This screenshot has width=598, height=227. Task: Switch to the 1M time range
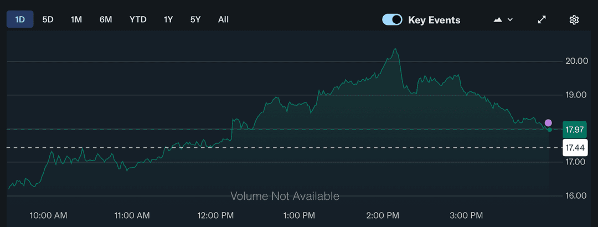coord(76,19)
